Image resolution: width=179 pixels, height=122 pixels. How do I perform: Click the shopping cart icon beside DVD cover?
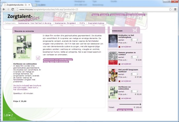[38, 58]
